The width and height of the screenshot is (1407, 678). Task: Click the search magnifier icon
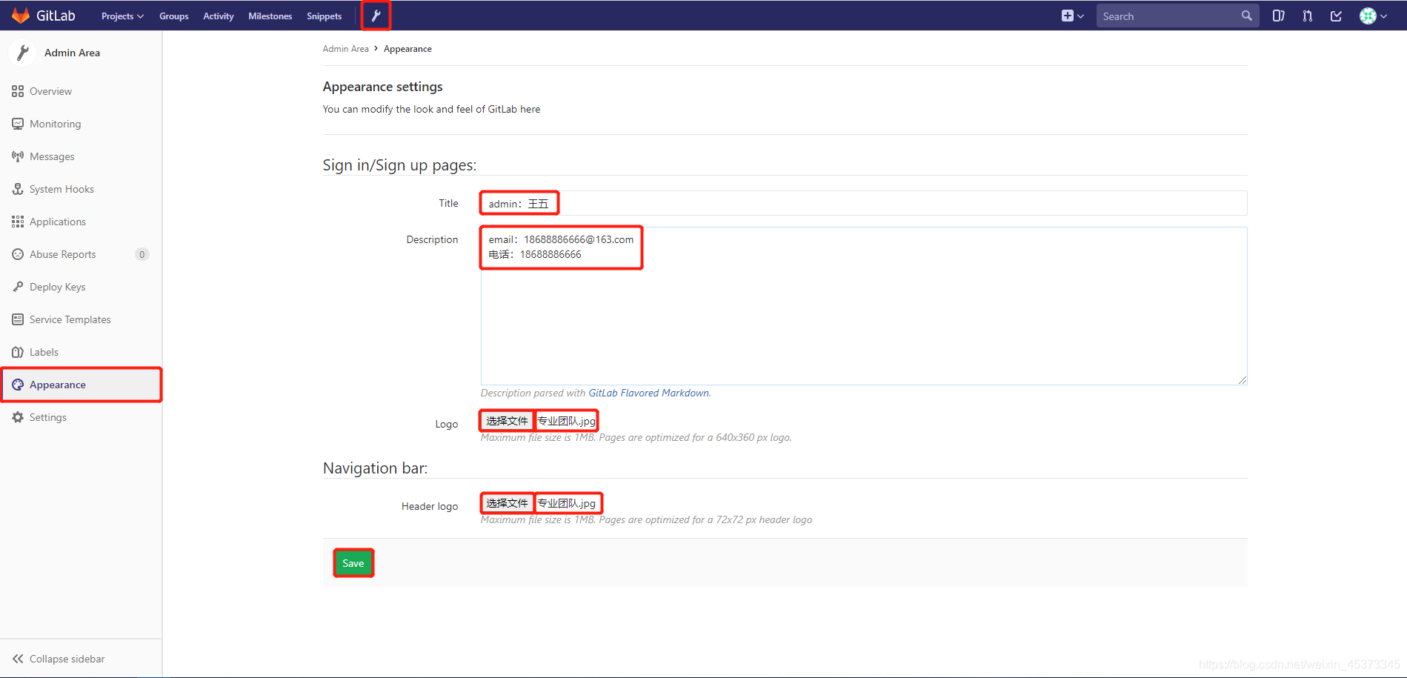(x=1247, y=16)
